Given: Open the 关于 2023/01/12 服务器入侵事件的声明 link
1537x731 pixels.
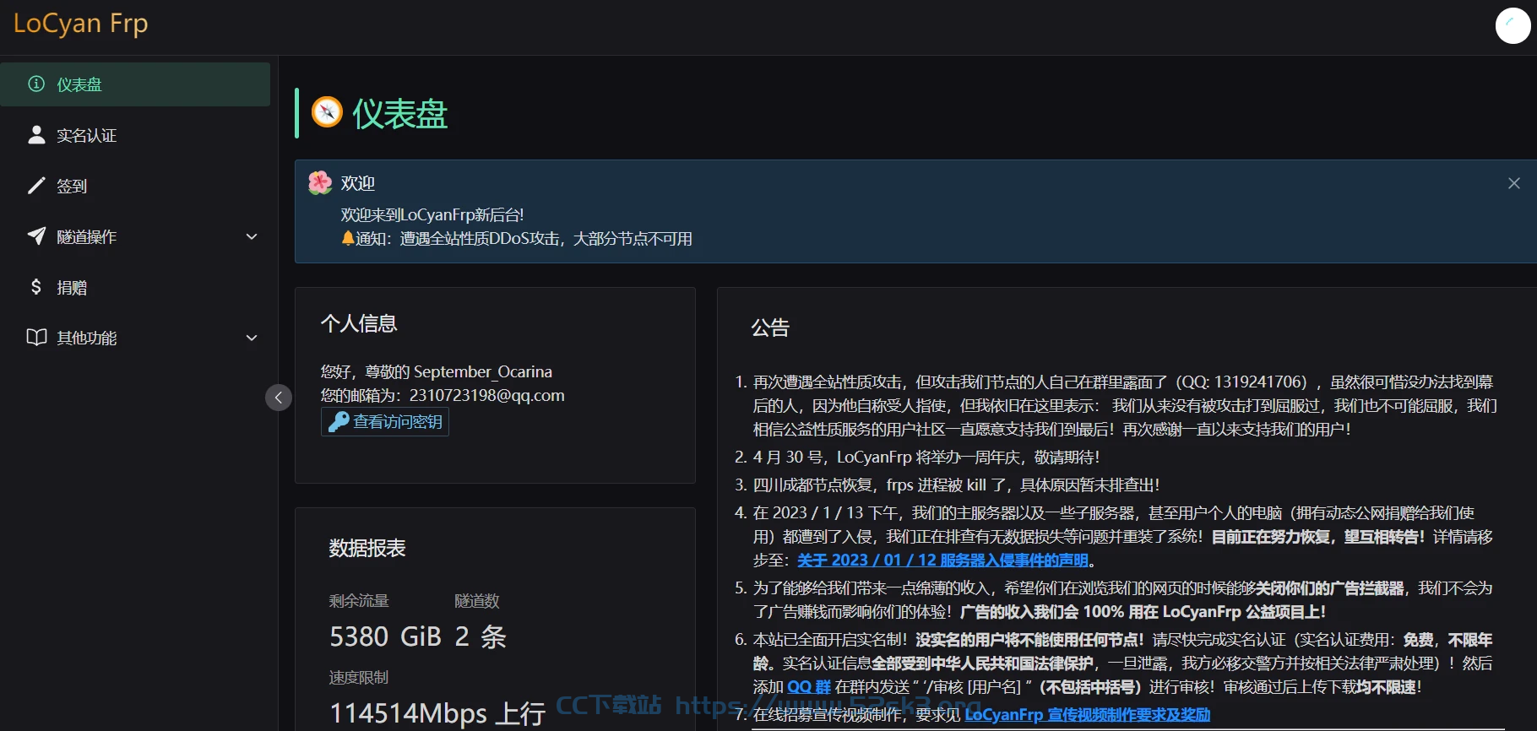Looking at the screenshot, I should pyautogui.click(x=942, y=560).
